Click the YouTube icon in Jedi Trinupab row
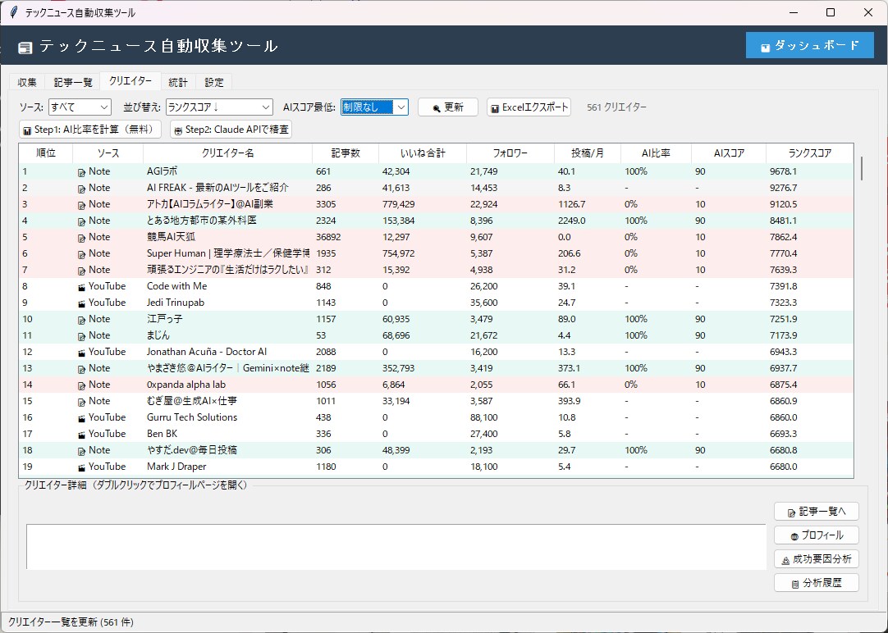Screen dimensions: 888x633 tap(81, 303)
